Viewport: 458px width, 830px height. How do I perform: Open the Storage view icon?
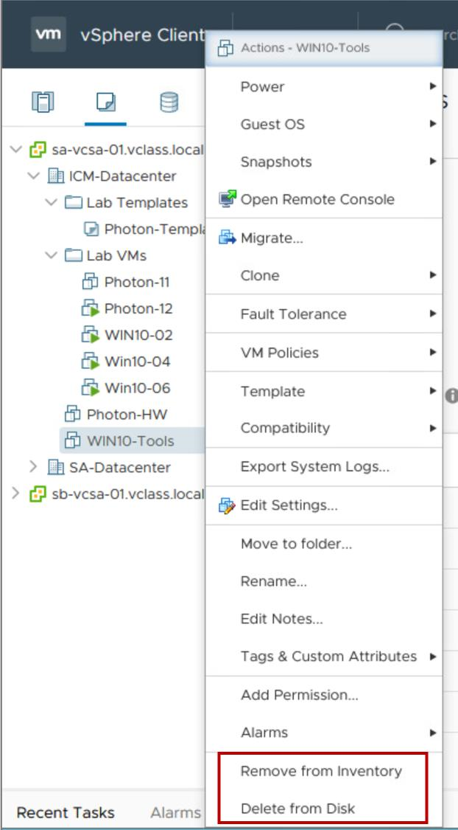169,102
